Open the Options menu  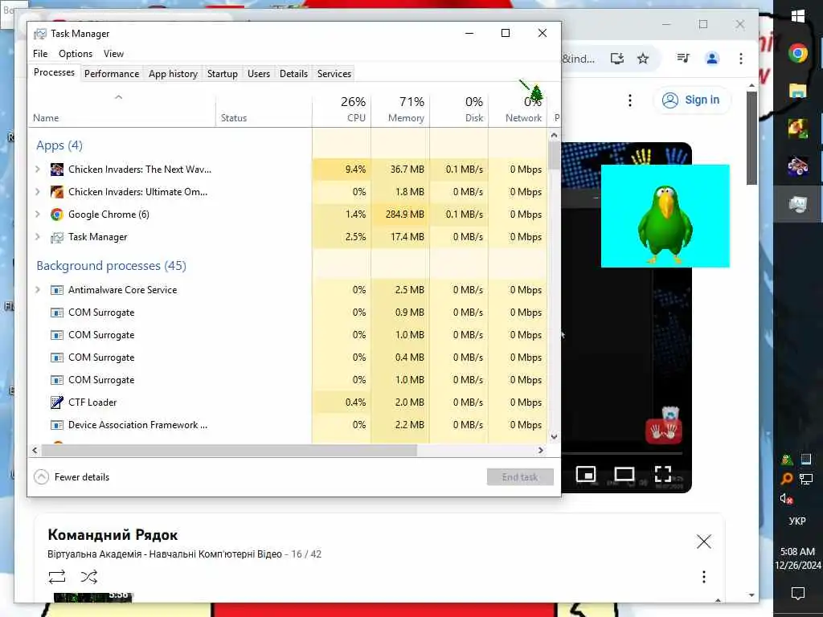[x=76, y=54]
